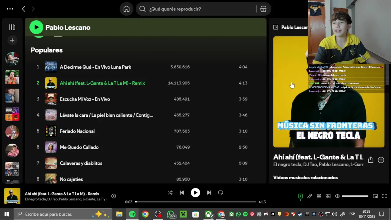This screenshot has height=220, width=391.
Task: Open now-playing artists line in bottom bar
Action: pos(65,199)
